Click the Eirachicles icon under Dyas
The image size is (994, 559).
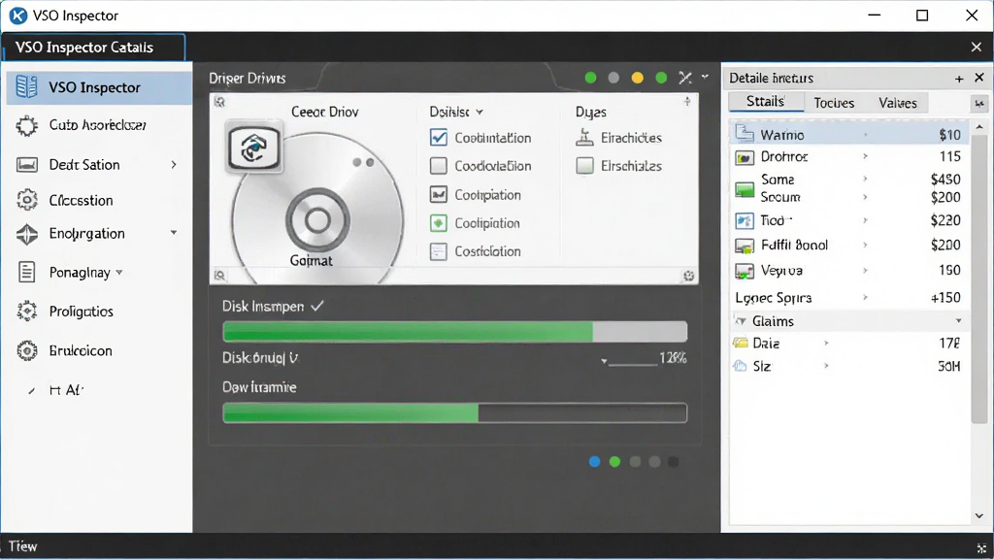pyautogui.click(x=584, y=138)
